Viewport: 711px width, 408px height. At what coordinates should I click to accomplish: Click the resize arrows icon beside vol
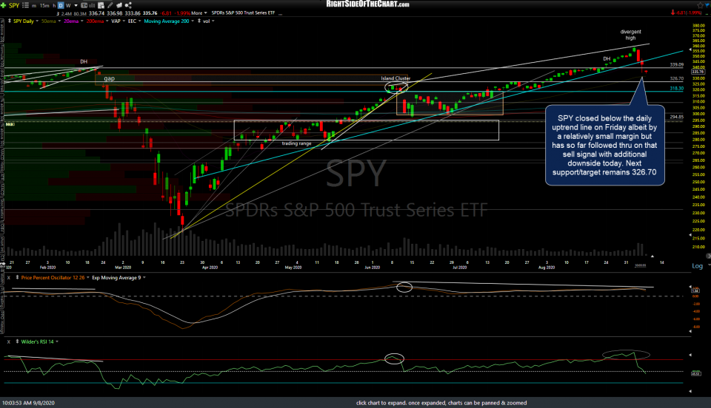point(199,21)
